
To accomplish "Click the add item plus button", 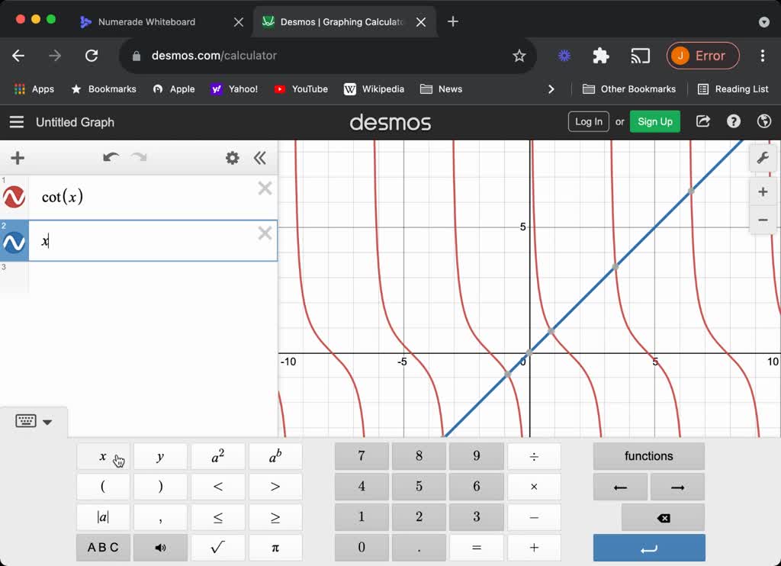I will (x=18, y=159).
